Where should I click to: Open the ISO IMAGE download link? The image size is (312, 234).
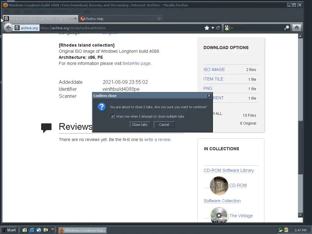pos(214,69)
